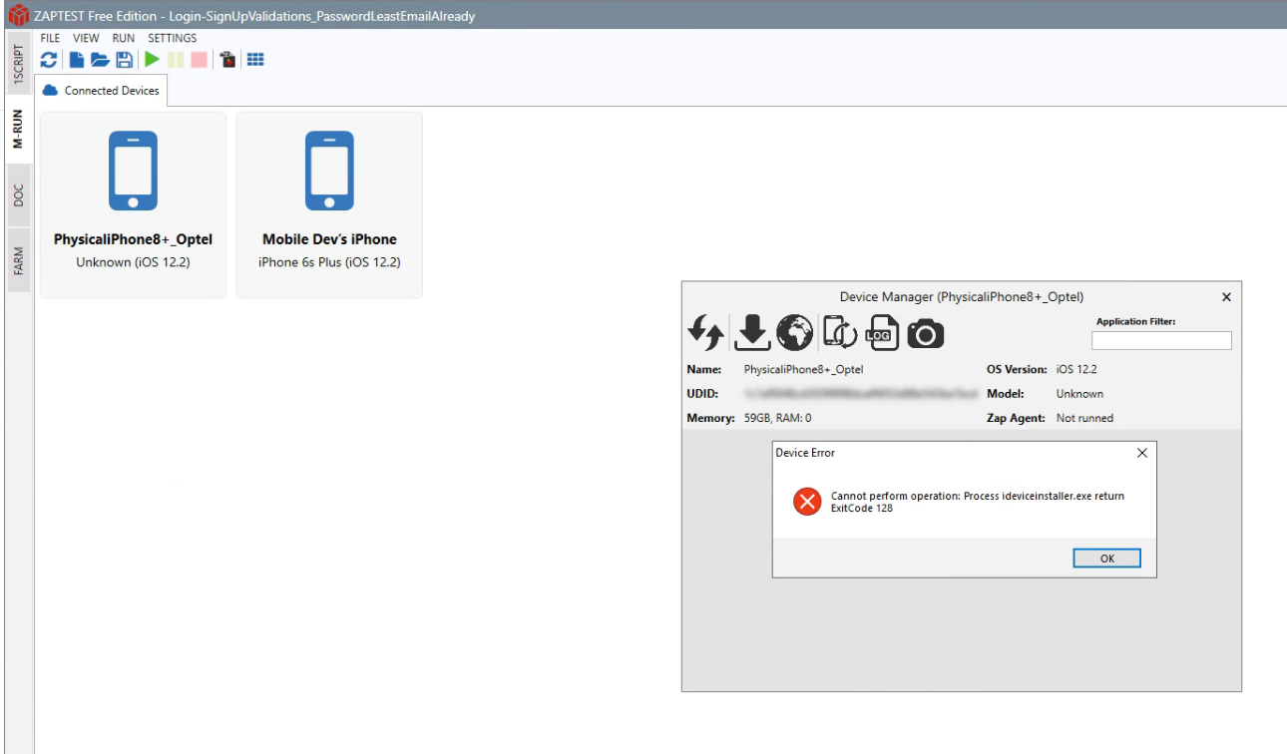Click the Model value 'Unknown' in Device Manager
The image size is (1287, 754).
(1079, 394)
